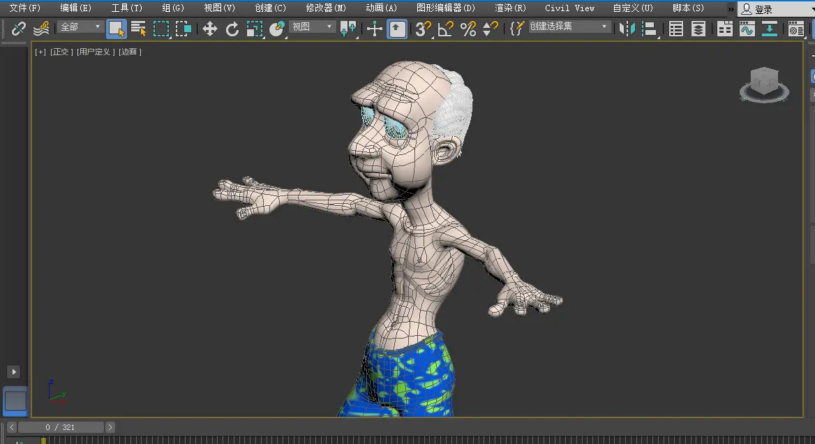The width and height of the screenshot is (815, 444).
Task: Toggle the 3D Snaps button
Action: [423, 29]
